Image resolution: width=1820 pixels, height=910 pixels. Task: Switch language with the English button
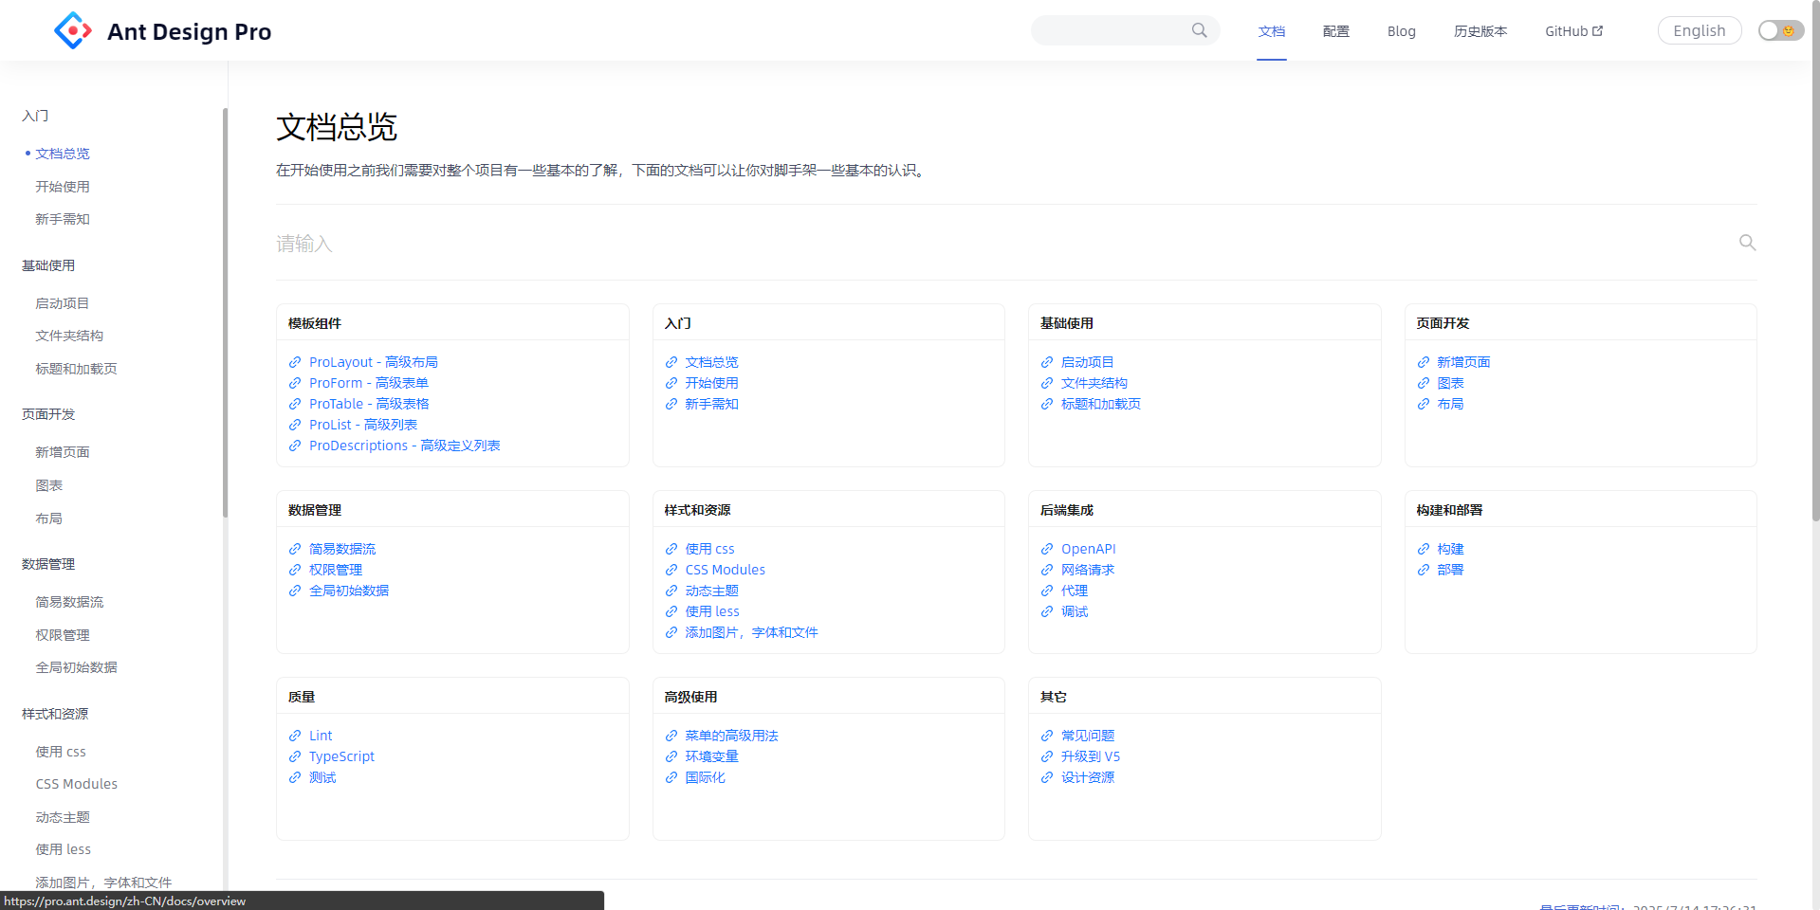pyautogui.click(x=1700, y=30)
